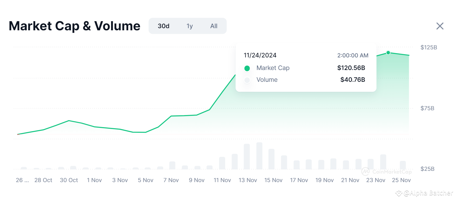455x199 pixels.
Task: Click the 11/24/2024 date in the tooltip
Action: click(x=260, y=55)
